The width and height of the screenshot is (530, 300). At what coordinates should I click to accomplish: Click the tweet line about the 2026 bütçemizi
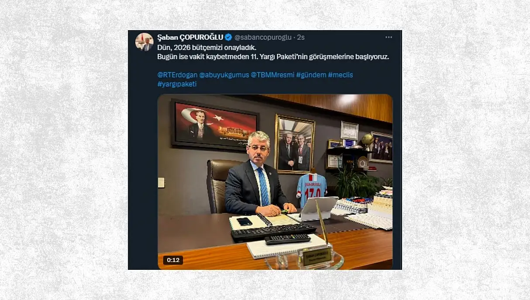tap(207, 47)
